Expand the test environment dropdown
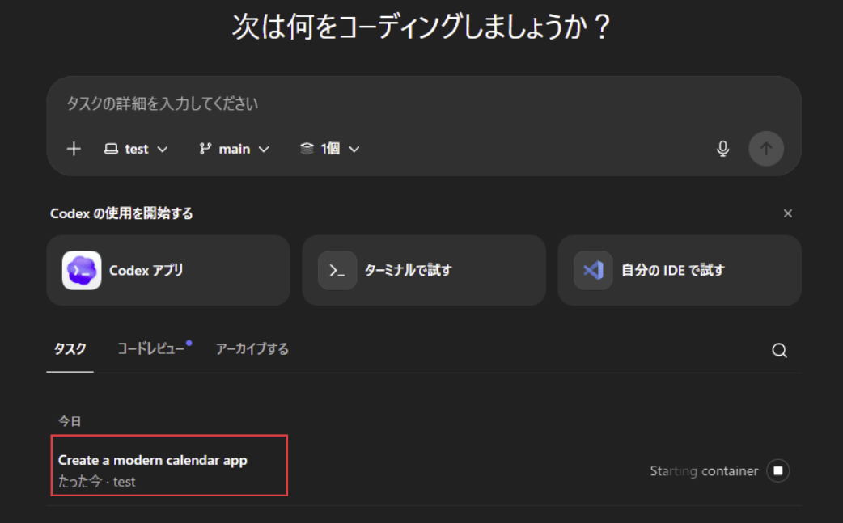The image size is (843, 523). coord(136,149)
